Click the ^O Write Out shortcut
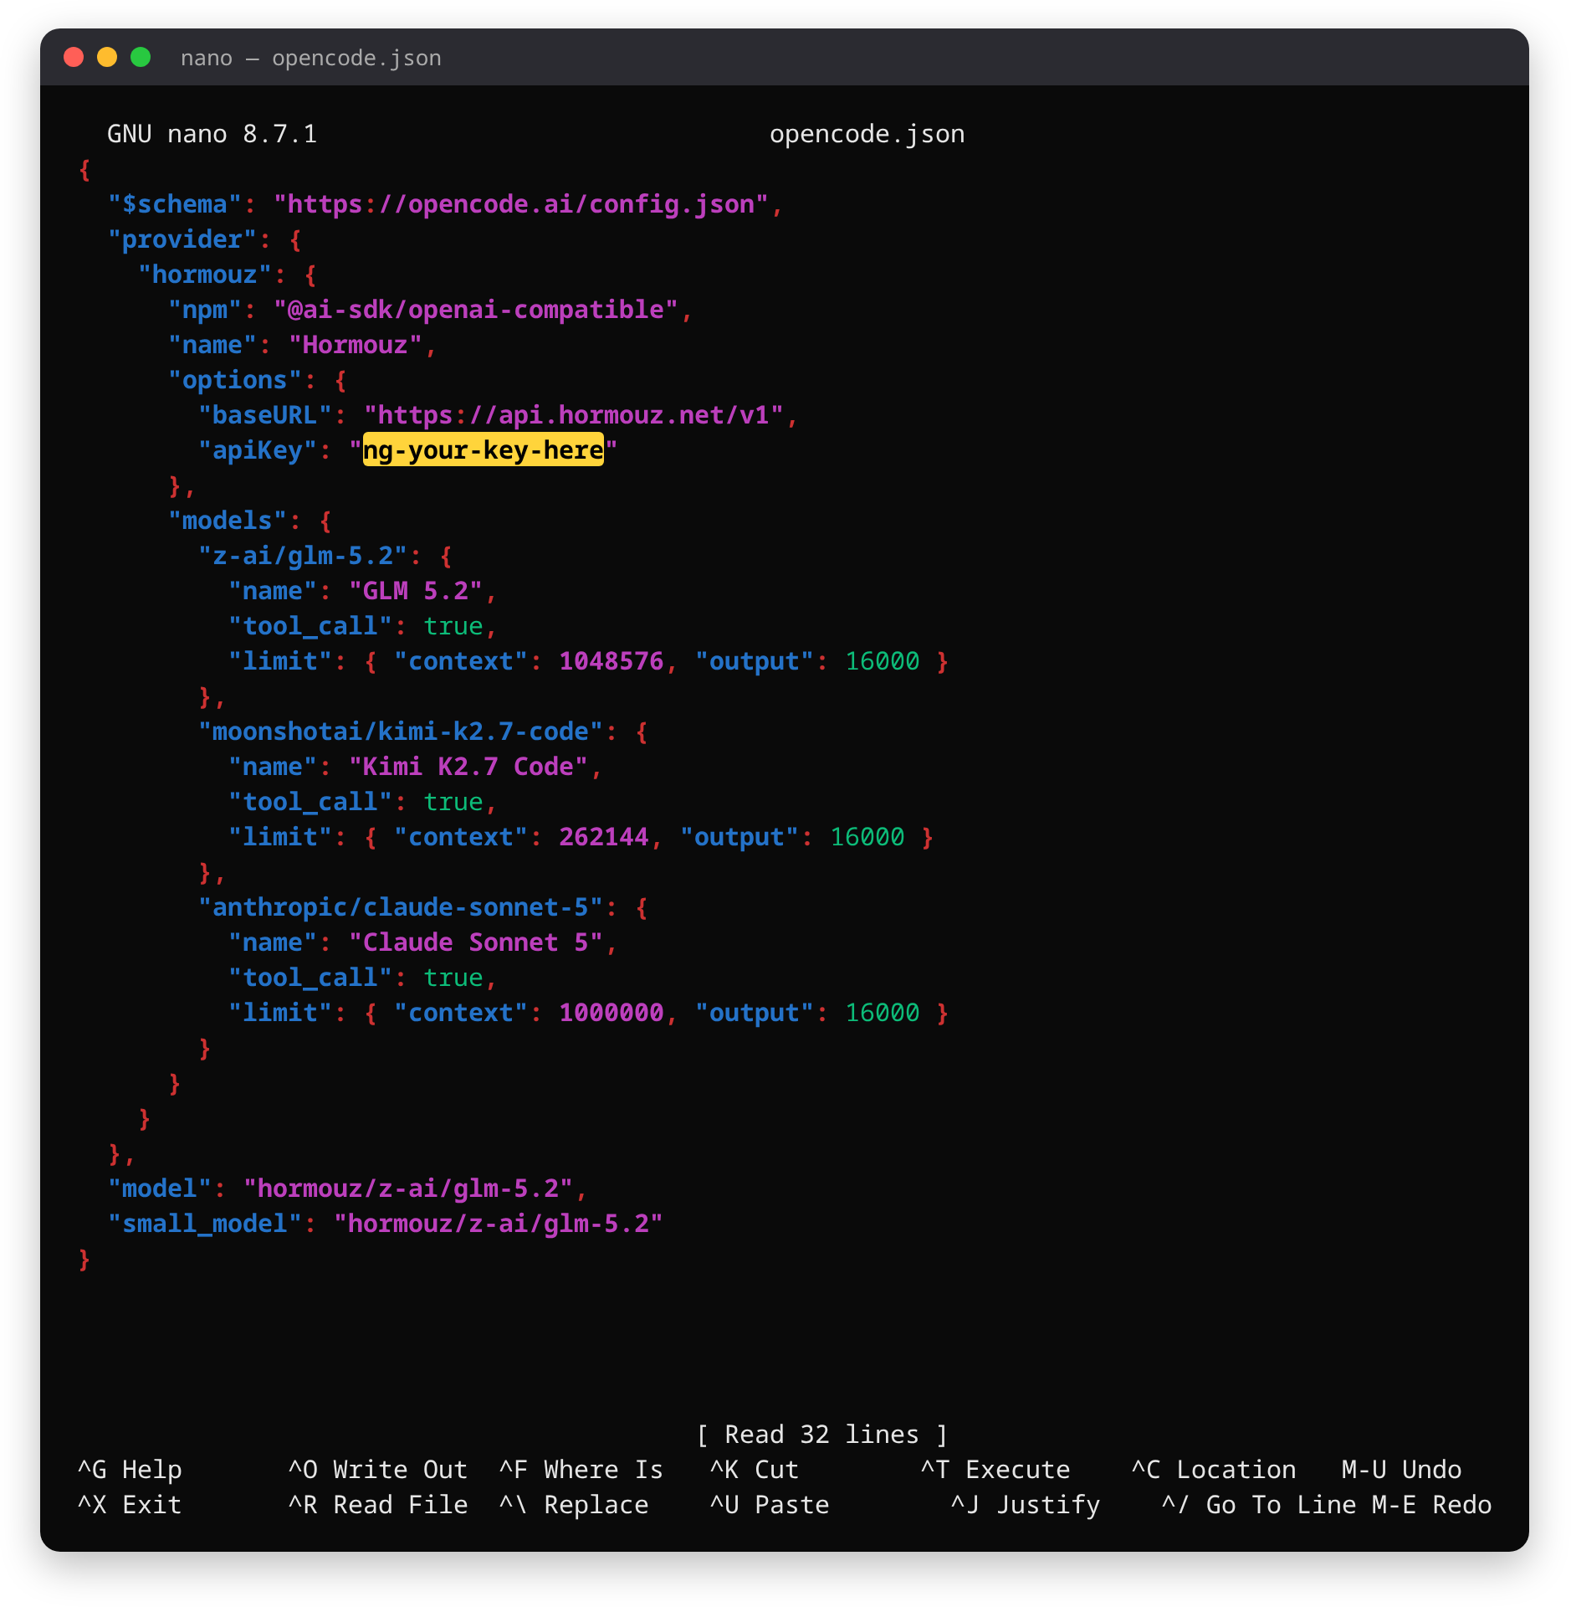 pyautogui.click(x=377, y=1469)
